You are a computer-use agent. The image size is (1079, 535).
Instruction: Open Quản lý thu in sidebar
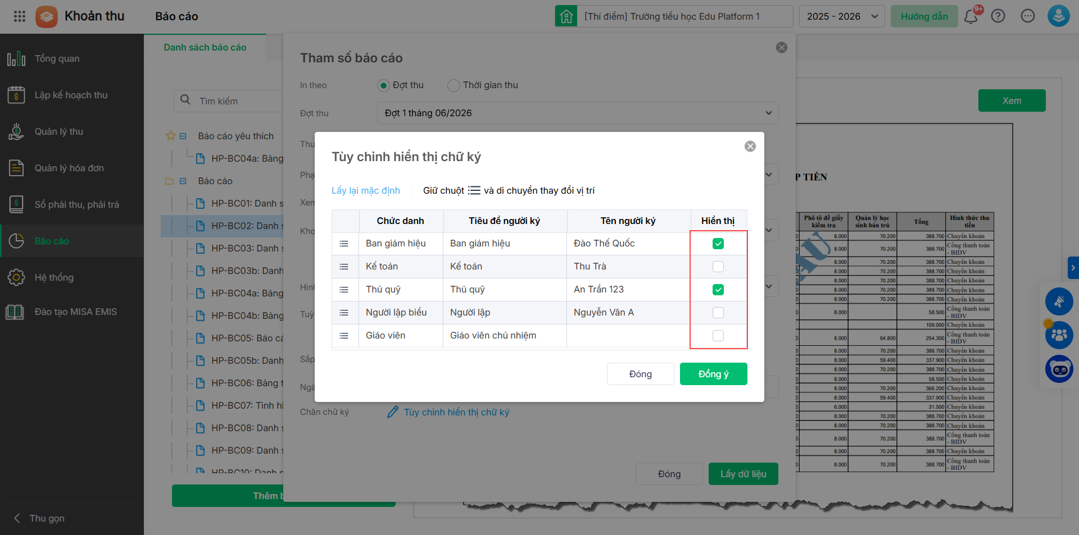58,131
